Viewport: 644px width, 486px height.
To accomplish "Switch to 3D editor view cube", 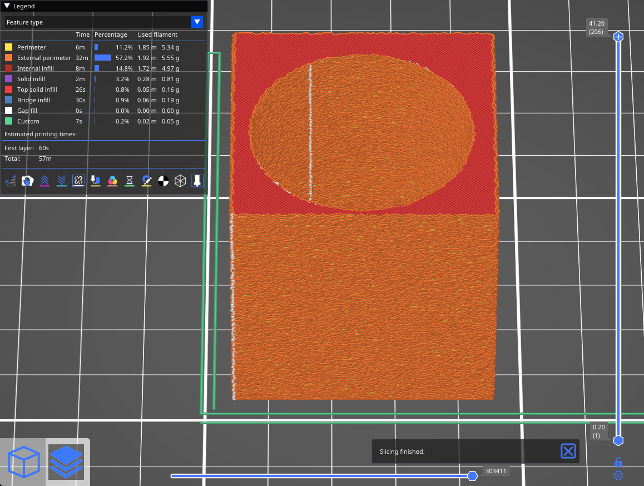I will click(x=24, y=462).
